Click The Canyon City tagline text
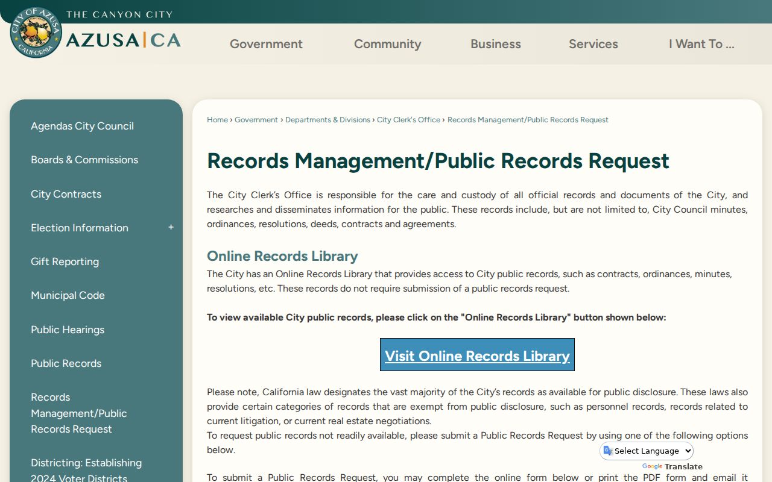The height and width of the screenshot is (482, 772). (x=119, y=14)
